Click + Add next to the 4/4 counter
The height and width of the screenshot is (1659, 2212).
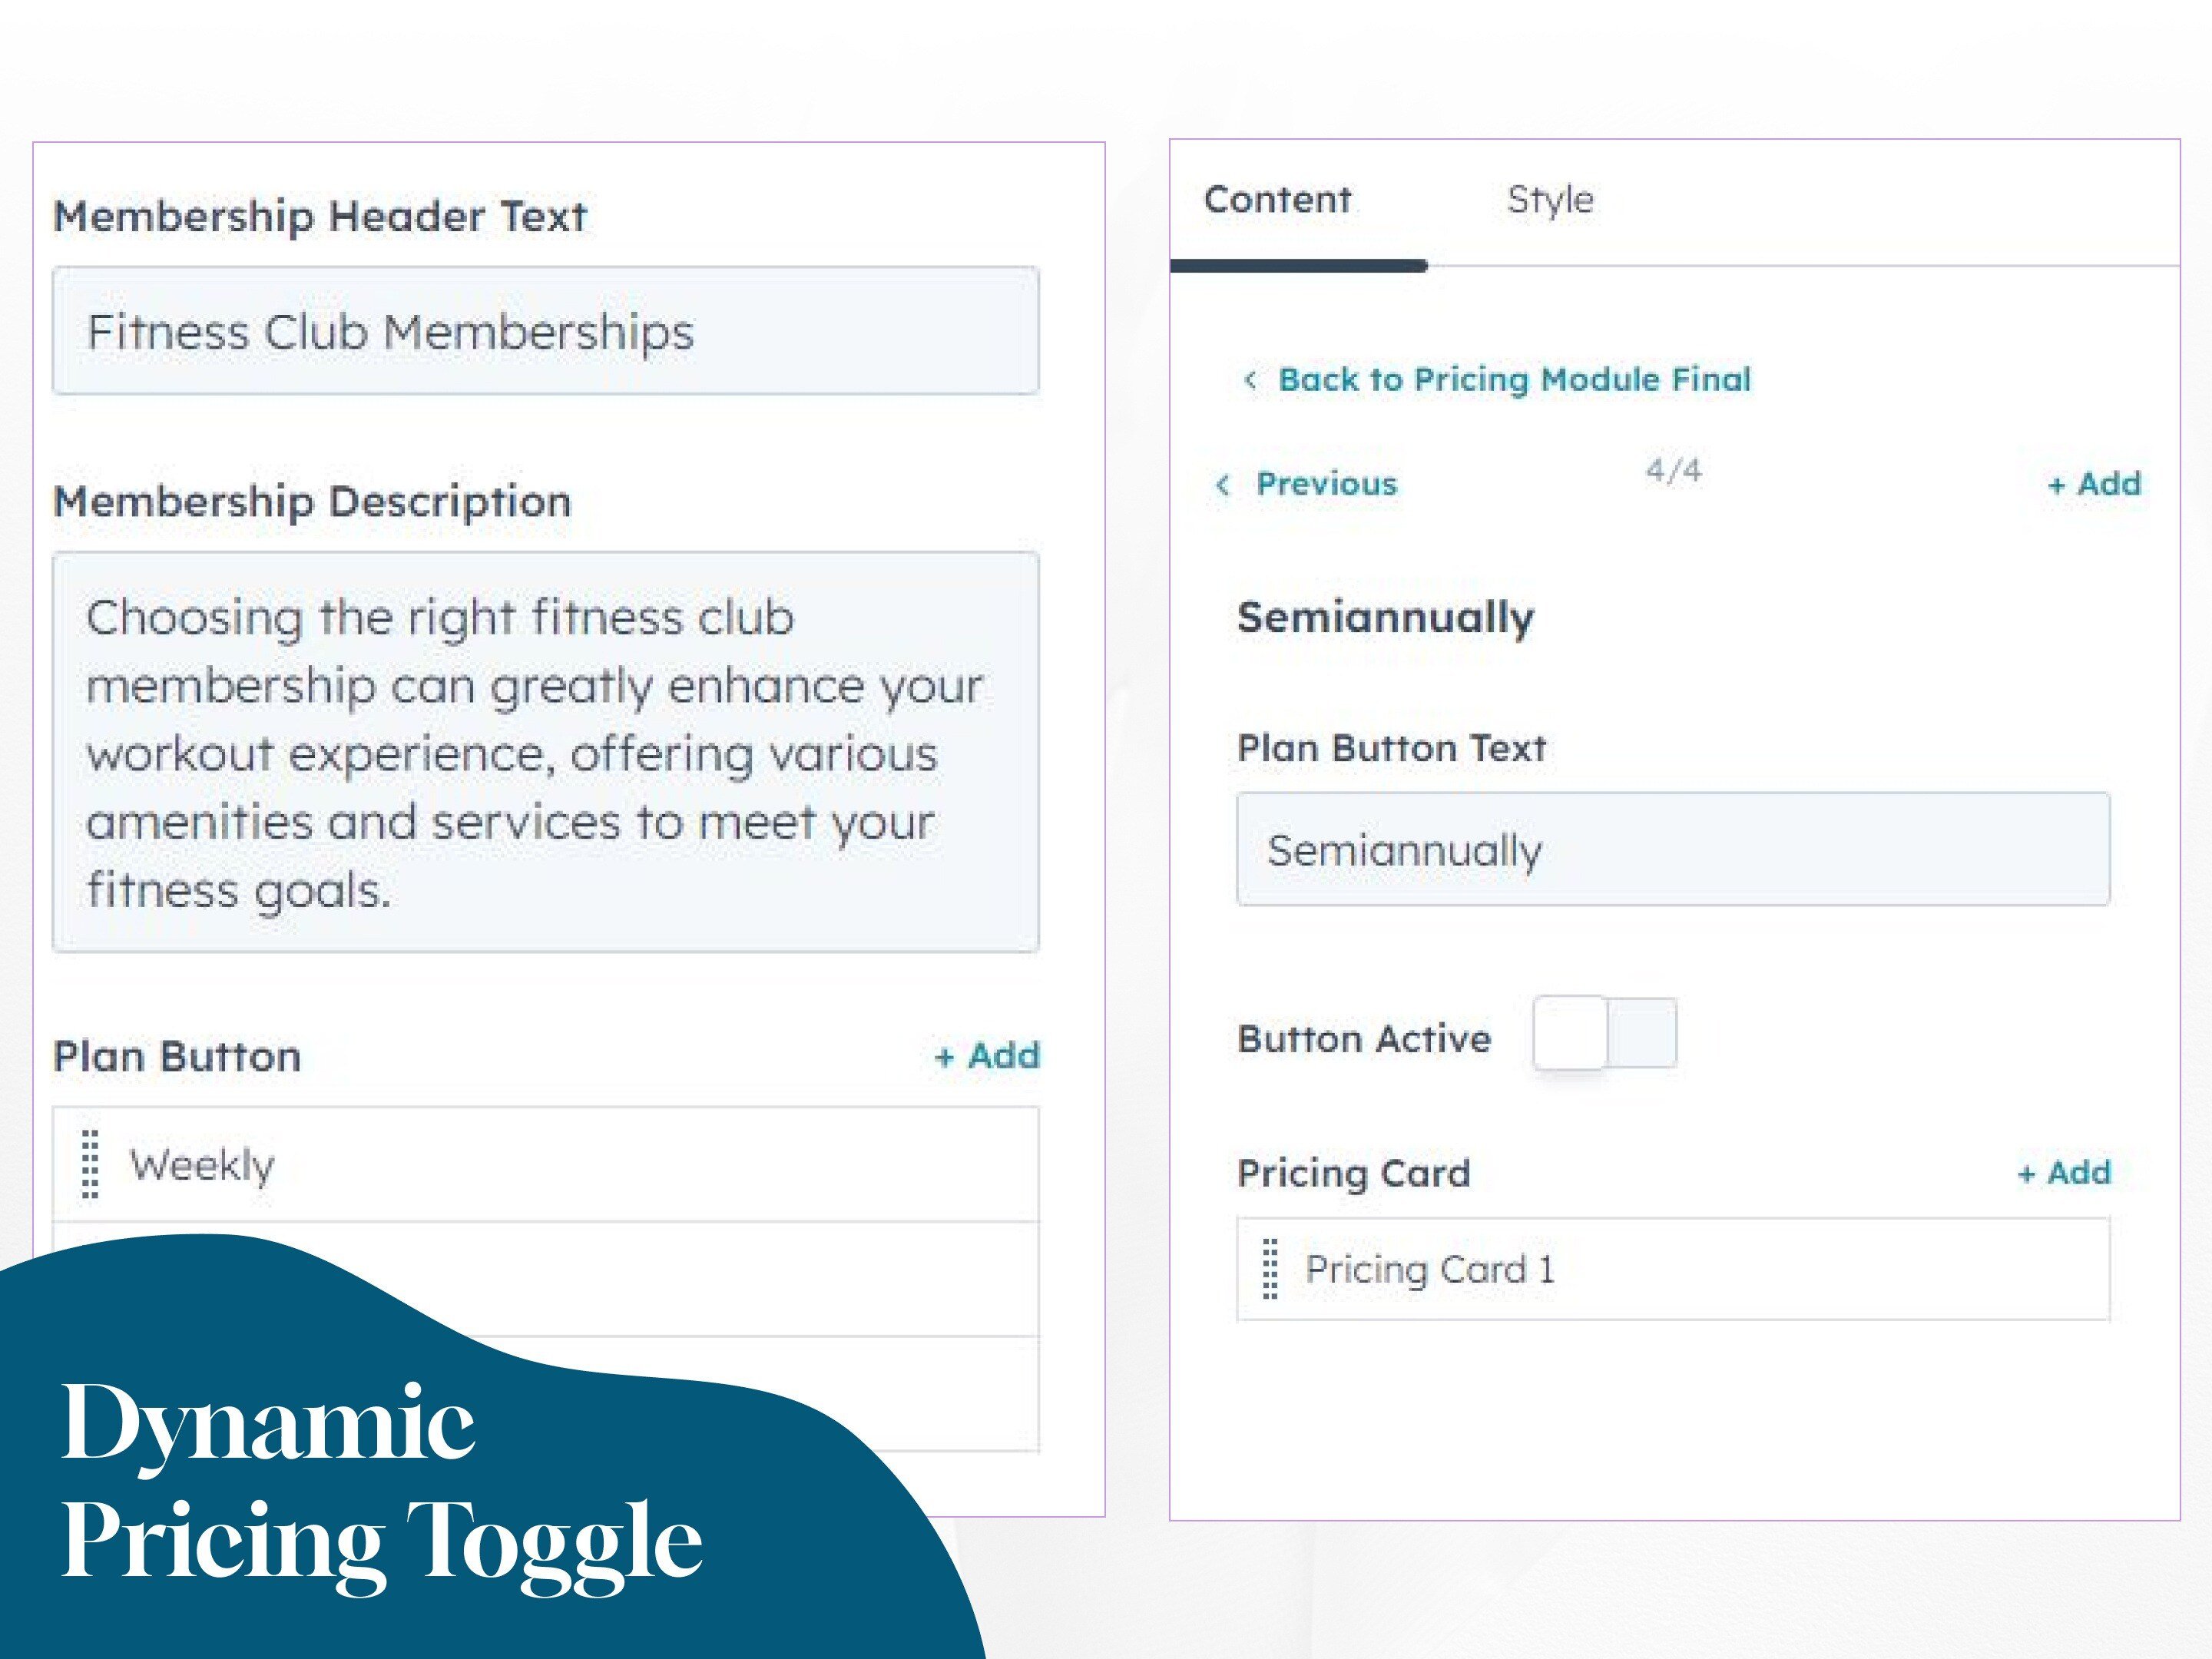pyautogui.click(x=2096, y=484)
